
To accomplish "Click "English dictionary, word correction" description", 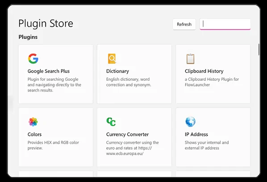I will click(129, 82).
